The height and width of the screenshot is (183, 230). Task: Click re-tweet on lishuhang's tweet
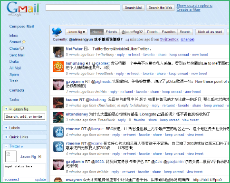(x=133, y=74)
